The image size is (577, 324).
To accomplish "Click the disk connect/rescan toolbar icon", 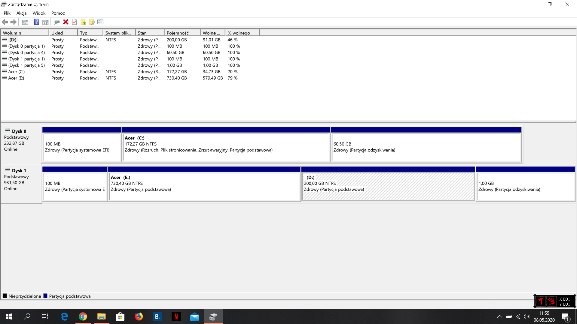I will [x=57, y=22].
